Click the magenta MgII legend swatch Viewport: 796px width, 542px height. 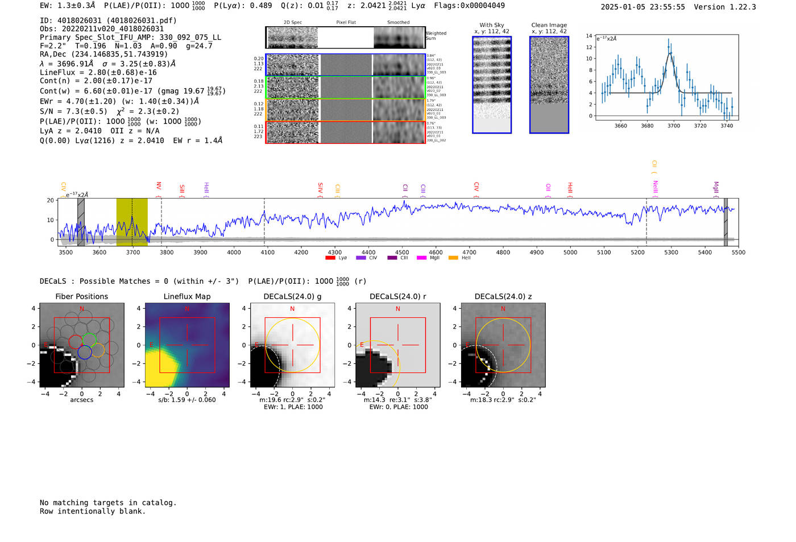(x=422, y=258)
